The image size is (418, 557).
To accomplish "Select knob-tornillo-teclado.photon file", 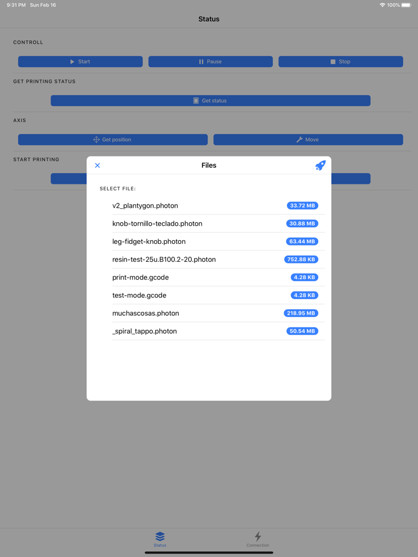I will (x=218, y=223).
